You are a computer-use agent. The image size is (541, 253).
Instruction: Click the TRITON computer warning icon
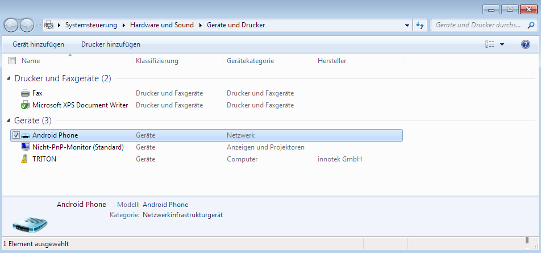25,160
